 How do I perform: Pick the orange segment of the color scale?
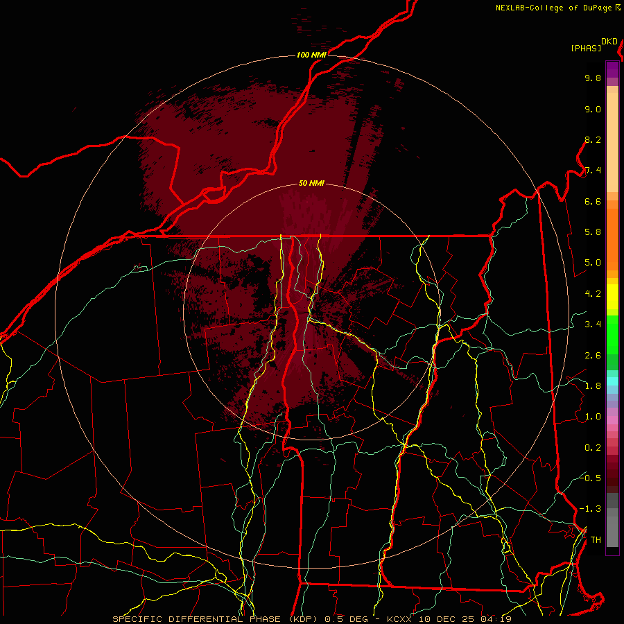tap(612, 239)
